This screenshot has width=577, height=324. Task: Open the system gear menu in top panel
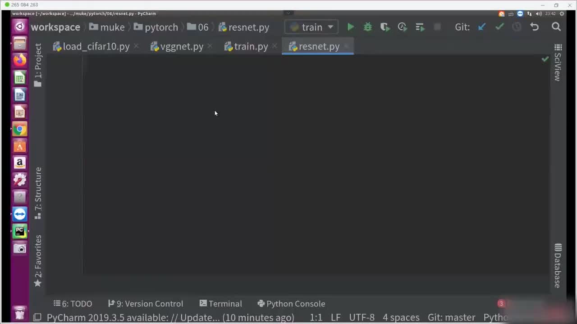562,13
